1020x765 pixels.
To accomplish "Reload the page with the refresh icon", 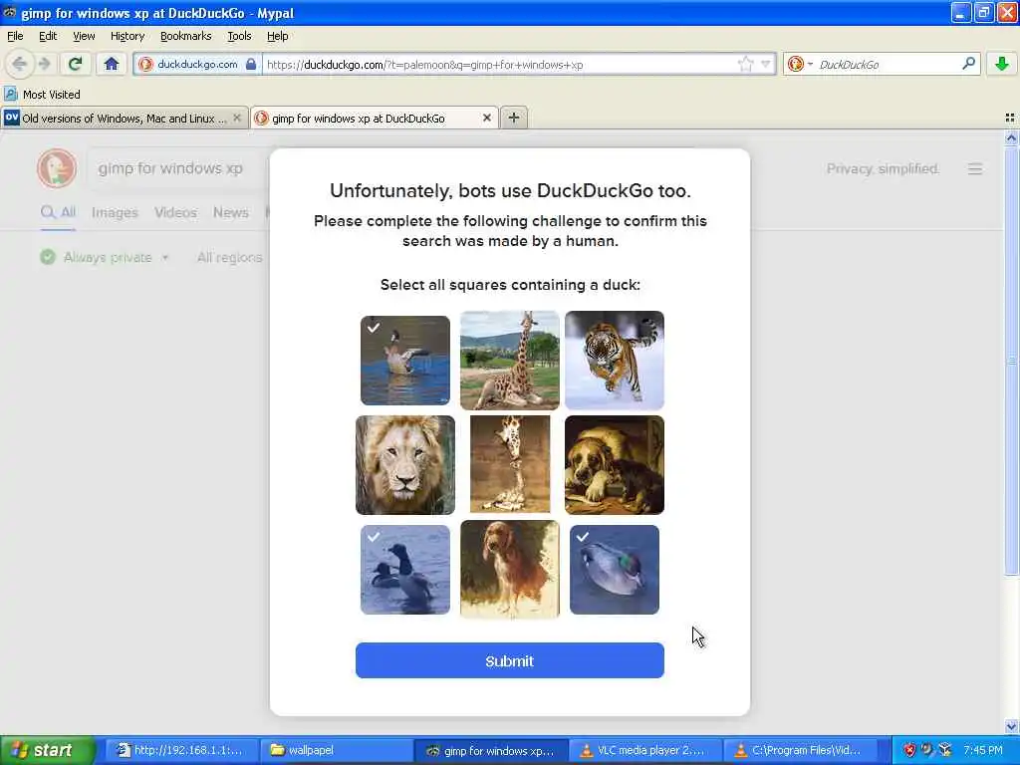I will [x=75, y=64].
